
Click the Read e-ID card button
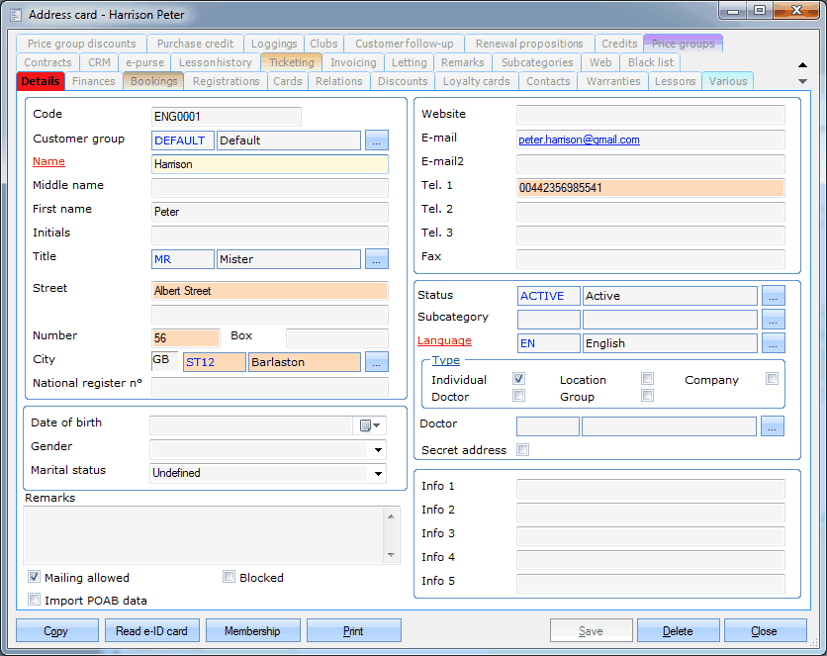[x=151, y=631]
